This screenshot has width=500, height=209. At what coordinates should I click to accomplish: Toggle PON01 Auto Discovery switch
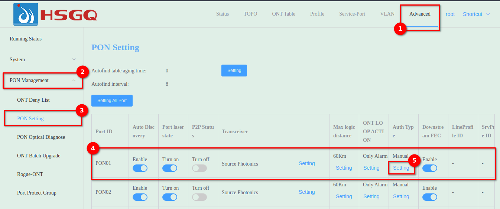coord(140,168)
